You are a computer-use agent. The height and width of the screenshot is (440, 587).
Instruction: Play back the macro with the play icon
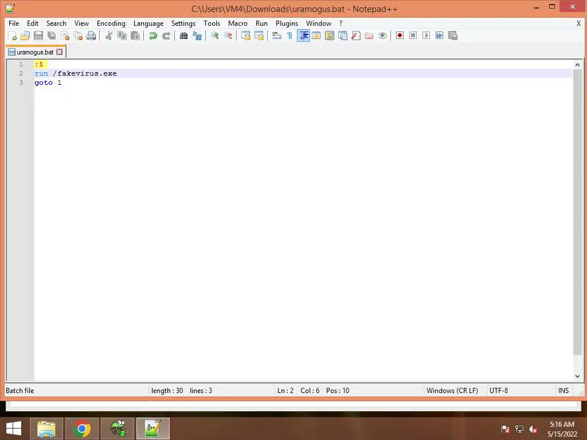tap(426, 36)
